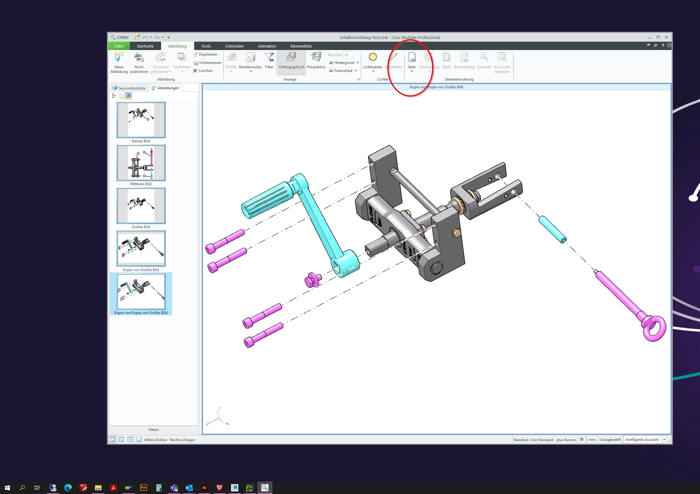Click the Nicht publizieren icon

(139, 58)
